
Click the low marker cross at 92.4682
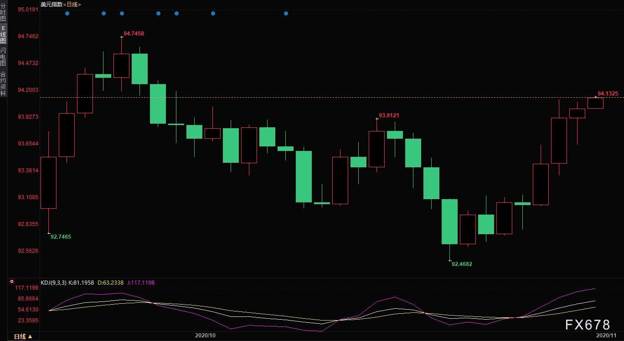(x=449, y=261)
